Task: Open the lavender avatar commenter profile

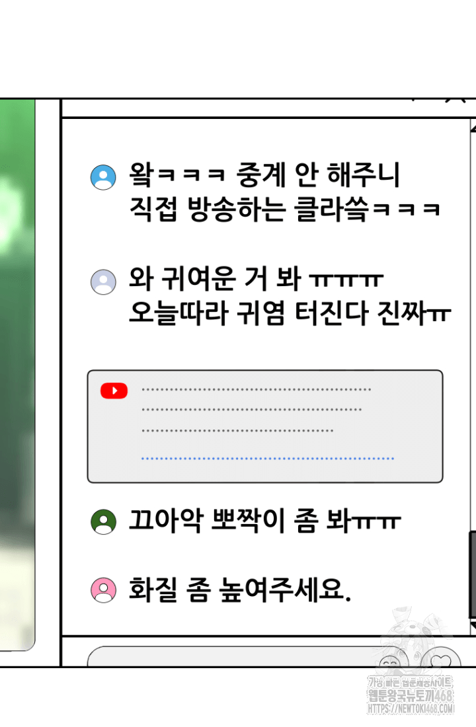Action: tap(103, 282)
